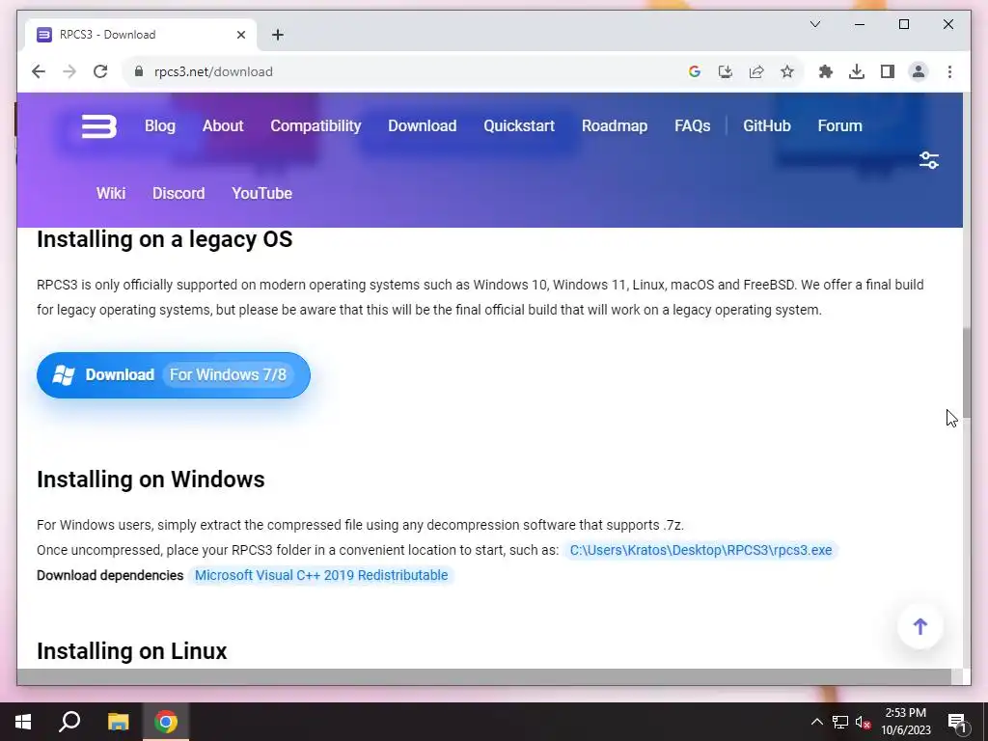Bookmark this page with the star icon

787,71
